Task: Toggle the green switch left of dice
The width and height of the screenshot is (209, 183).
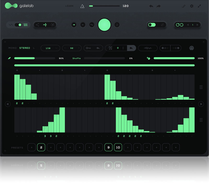Action: (x=152, y=25)
